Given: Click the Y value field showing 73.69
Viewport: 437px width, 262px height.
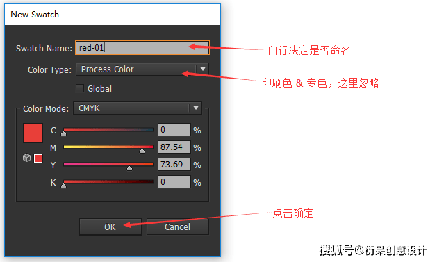Looking at the screenshot, I should (x=174, y=165).
